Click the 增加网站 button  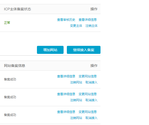coord(50,50)
